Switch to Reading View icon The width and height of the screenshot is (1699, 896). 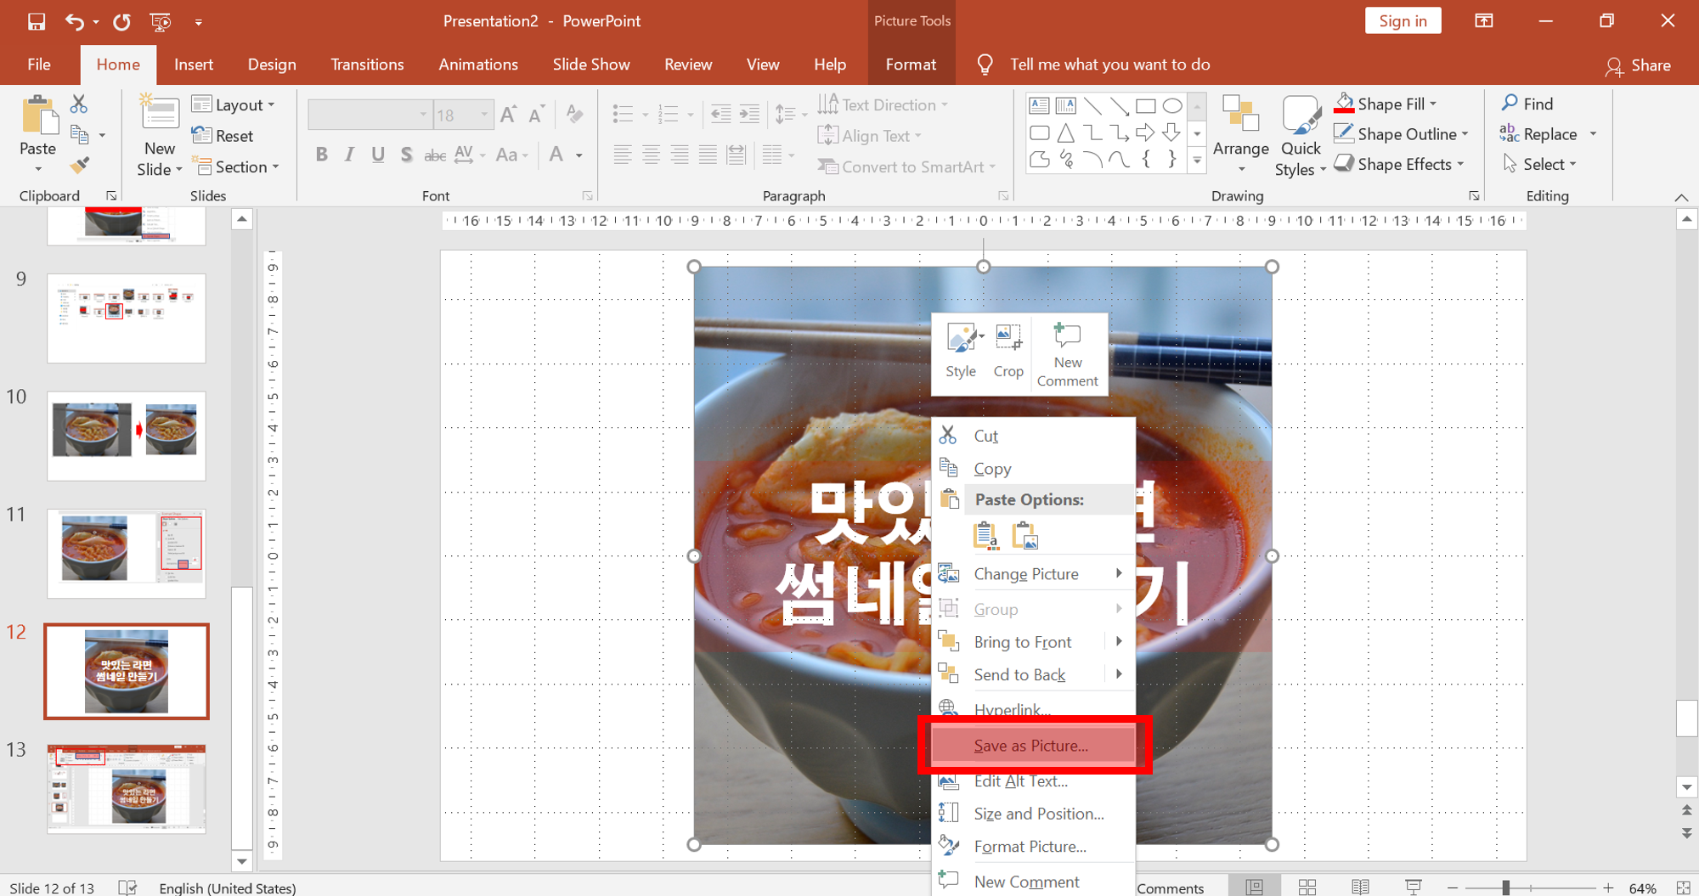(x=1360, y=888)
